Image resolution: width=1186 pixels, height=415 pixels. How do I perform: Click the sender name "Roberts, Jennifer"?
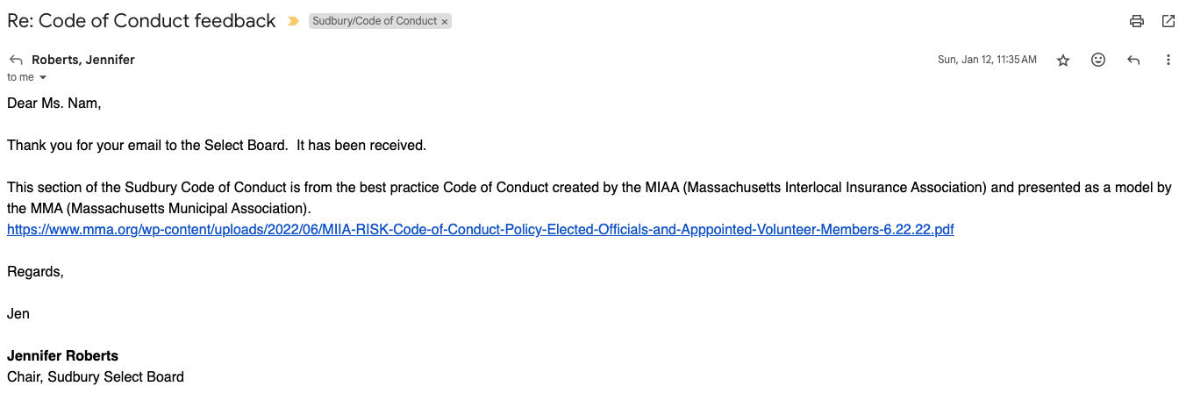click(83, 60)
